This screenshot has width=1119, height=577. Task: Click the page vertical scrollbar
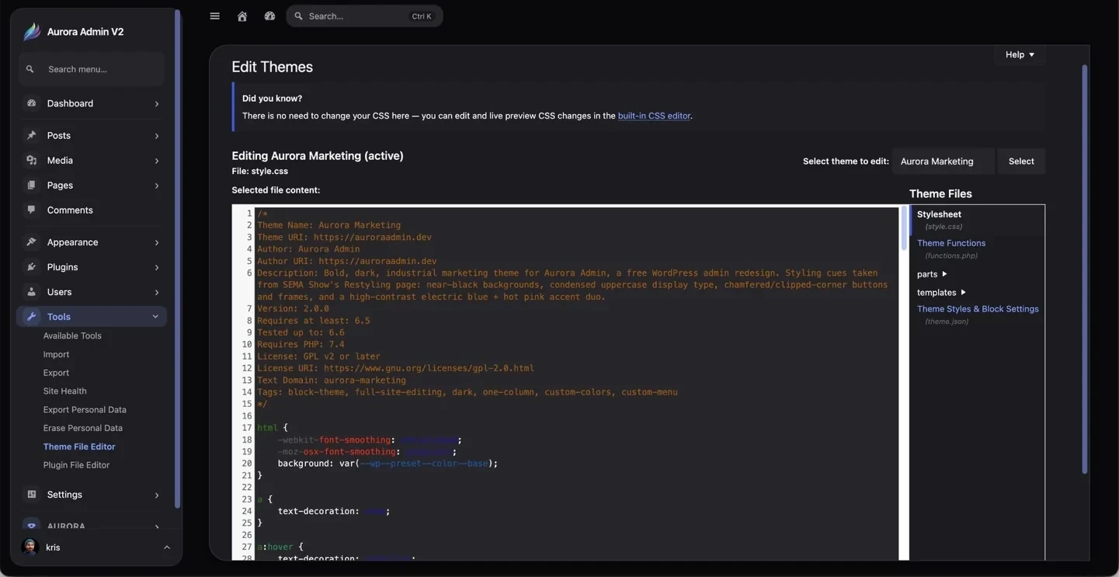coord(1084,269)
